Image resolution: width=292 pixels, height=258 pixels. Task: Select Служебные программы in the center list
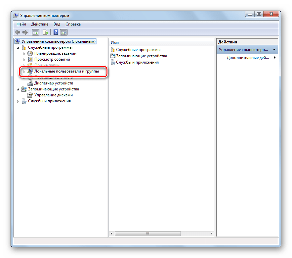pyautogui.click(x=138, y=50)
